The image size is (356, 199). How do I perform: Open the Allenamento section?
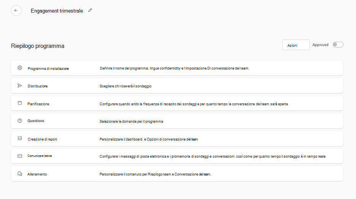(x=177, y=174)
